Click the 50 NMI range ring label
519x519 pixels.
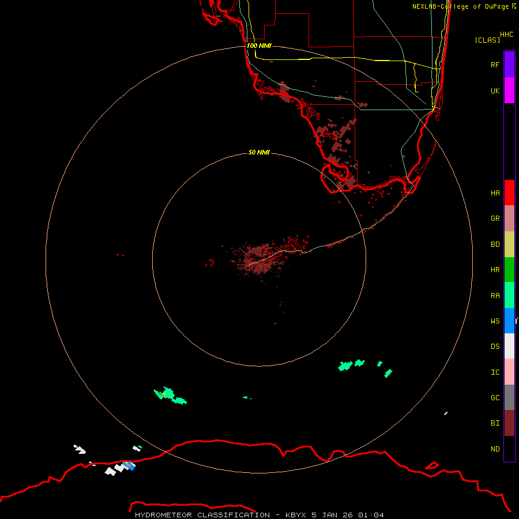[x=259, y=152]
